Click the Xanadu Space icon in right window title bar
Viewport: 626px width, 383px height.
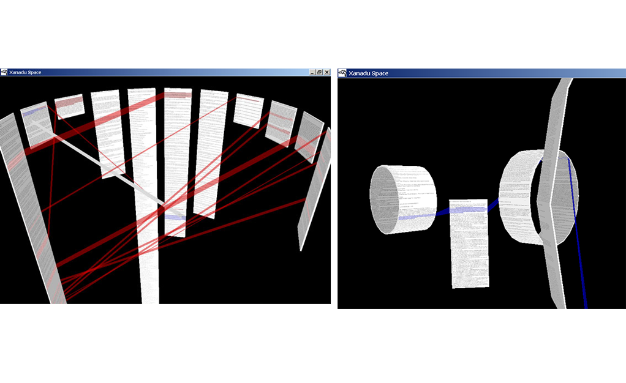(342, 73)
